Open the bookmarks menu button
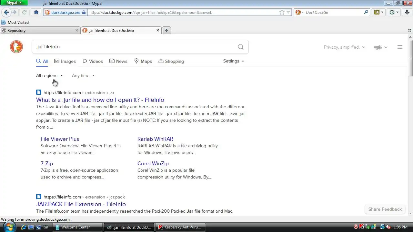This screenshot has width=413, height=232. click(x=379, y=12)
